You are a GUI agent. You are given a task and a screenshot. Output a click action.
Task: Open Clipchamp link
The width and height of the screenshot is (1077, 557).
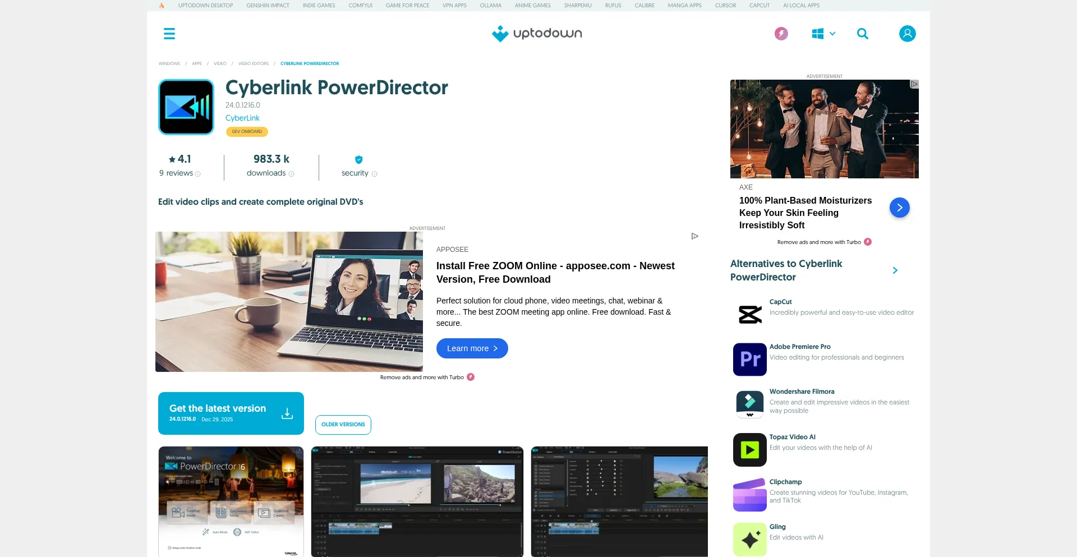click(786, 482)
